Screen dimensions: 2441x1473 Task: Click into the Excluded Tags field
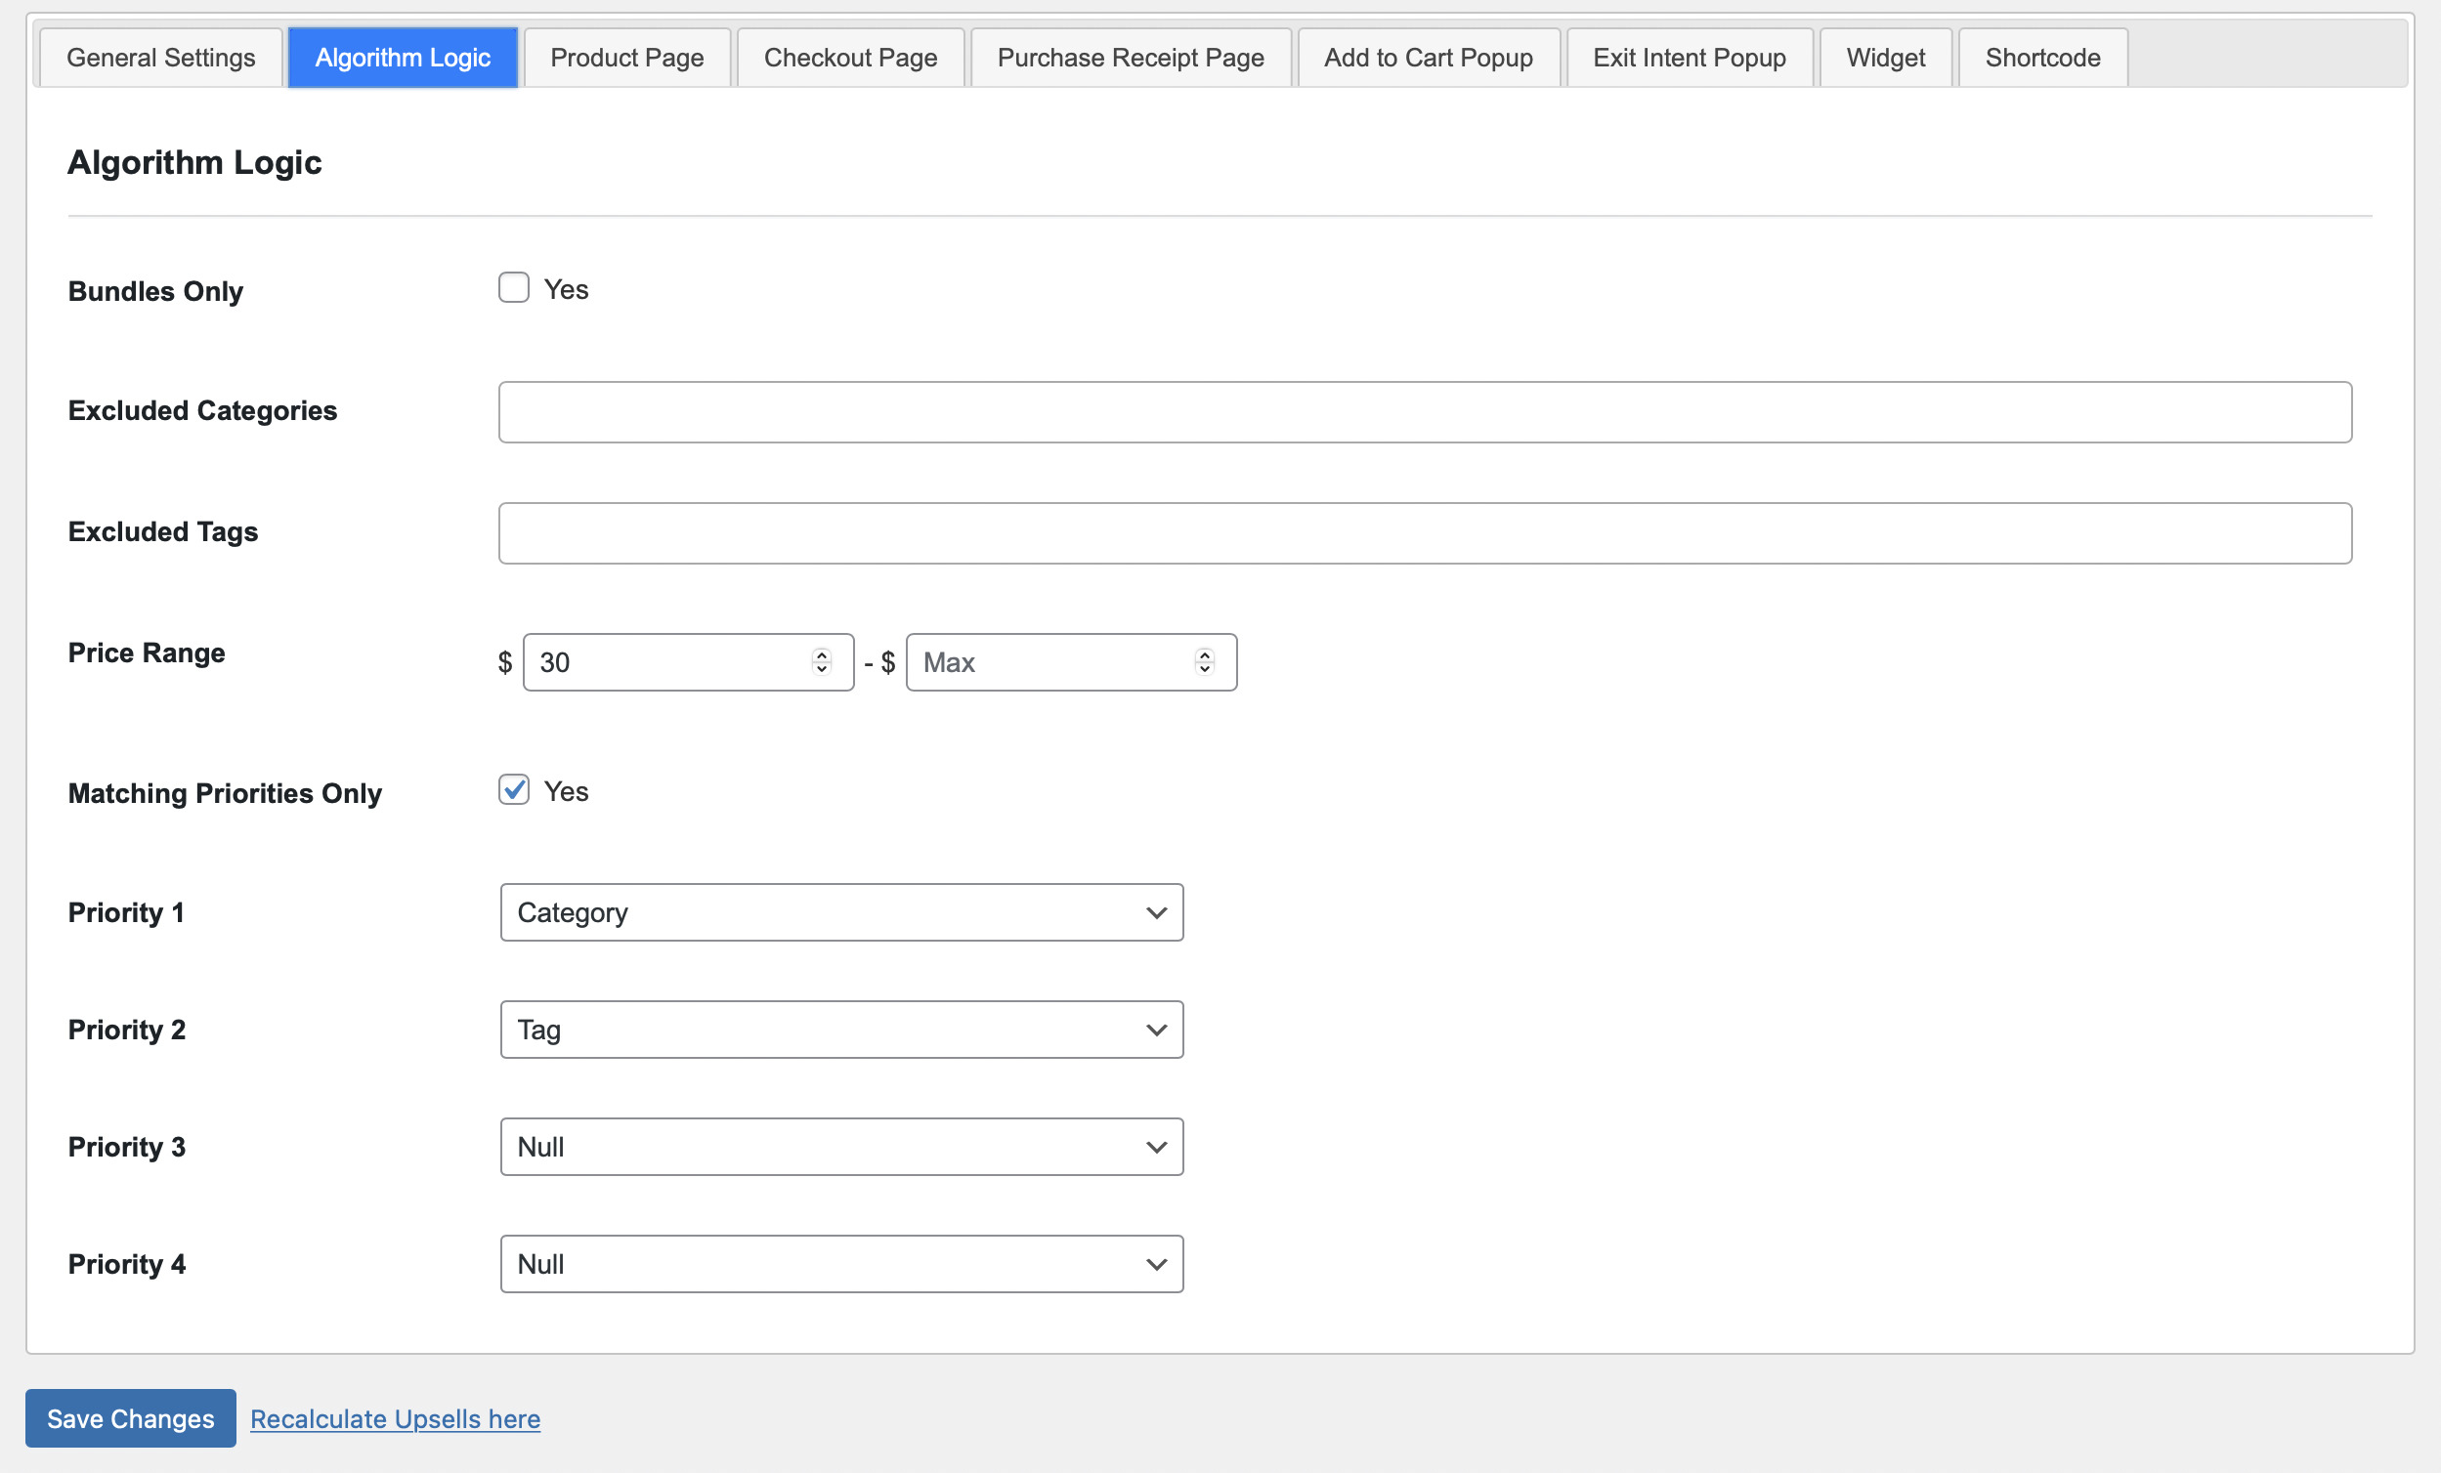[x=1425, y=533]
